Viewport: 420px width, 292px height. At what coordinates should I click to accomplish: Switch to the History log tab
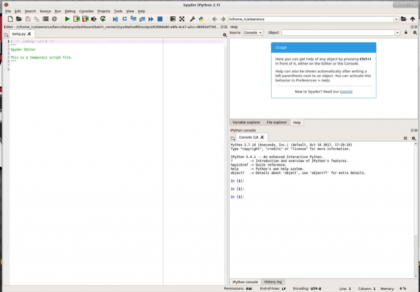pyautogui.click(x=273, y=282)
